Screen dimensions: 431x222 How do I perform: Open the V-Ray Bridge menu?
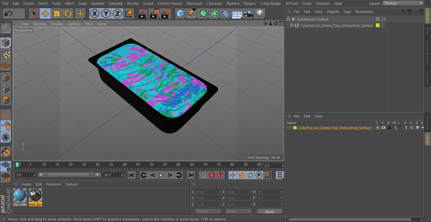pyautogui.click(x=270, y=3)
